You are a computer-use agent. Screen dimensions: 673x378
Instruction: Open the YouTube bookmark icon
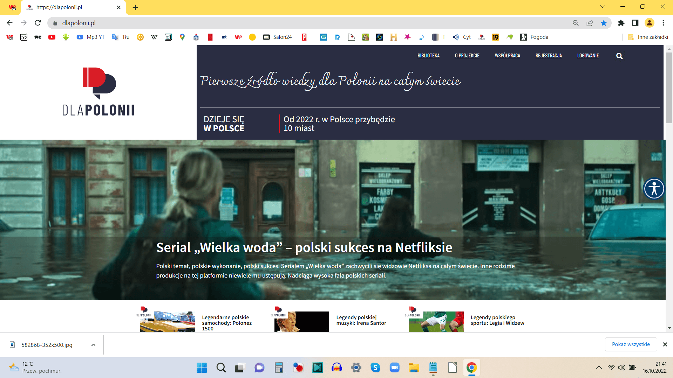click(x=52, y=37)
